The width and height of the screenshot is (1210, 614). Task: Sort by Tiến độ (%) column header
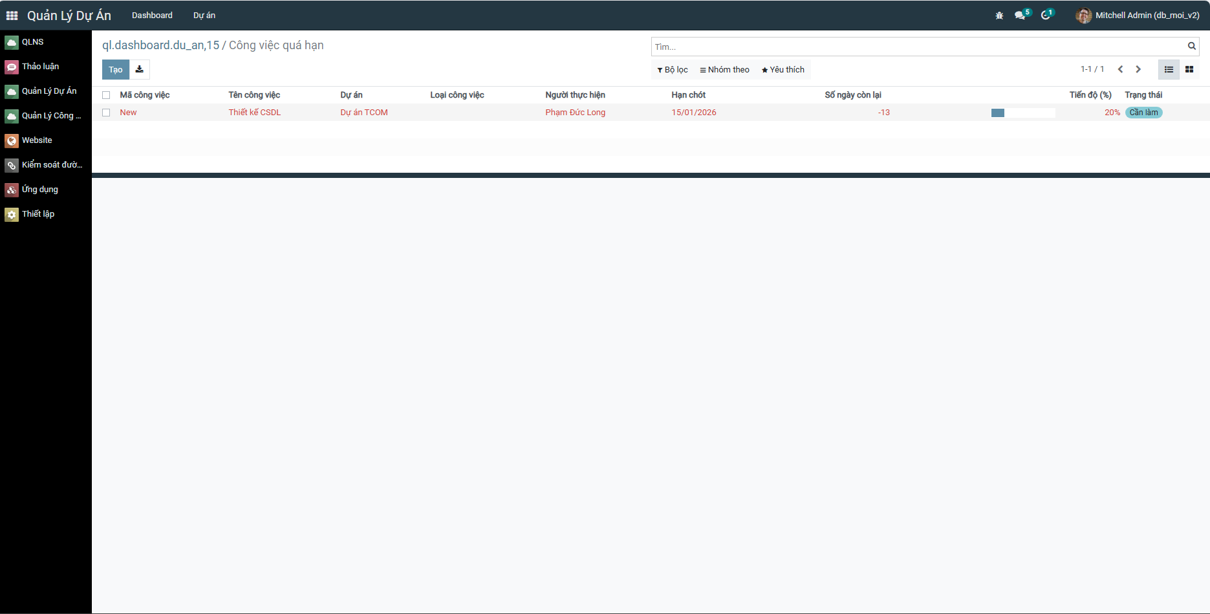[x=1090, y=95]
